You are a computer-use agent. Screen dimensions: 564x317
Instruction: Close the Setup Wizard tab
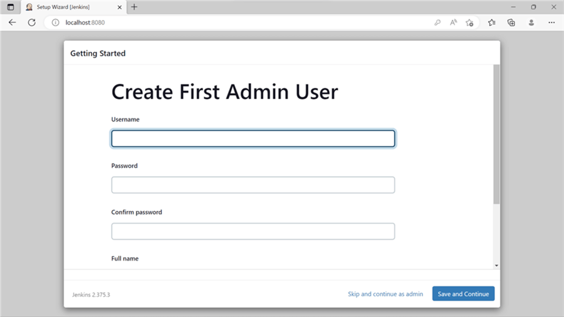(120, 7)
